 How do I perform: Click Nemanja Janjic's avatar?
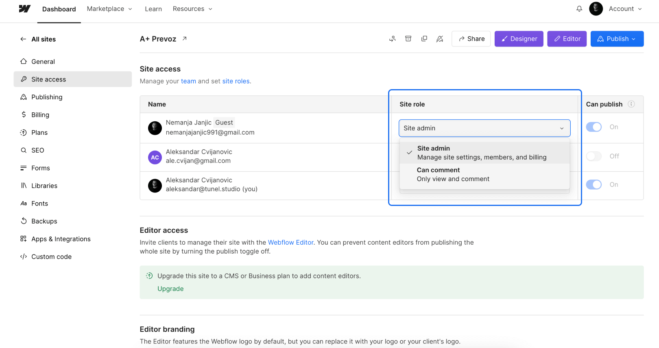155,128
